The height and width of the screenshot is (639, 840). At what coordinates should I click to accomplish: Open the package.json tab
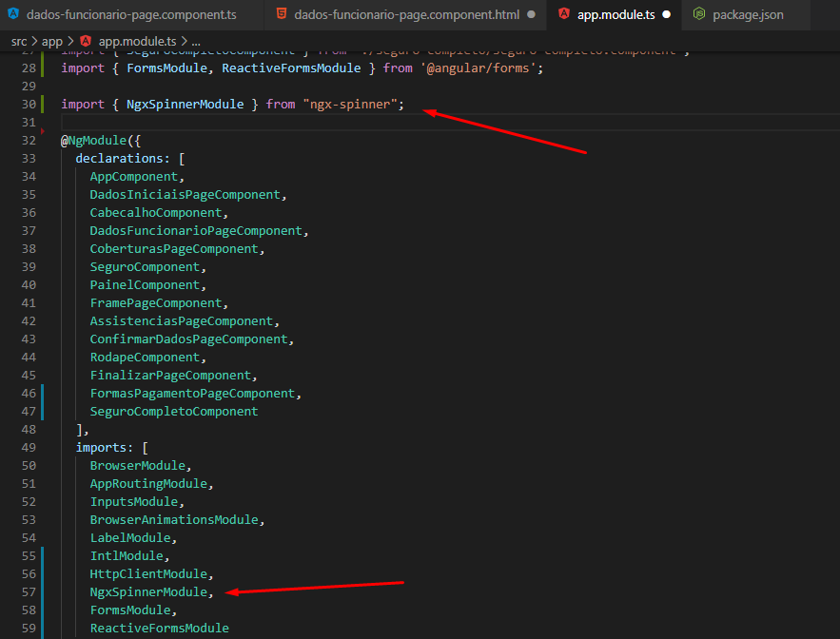click(x=748, y=14)
